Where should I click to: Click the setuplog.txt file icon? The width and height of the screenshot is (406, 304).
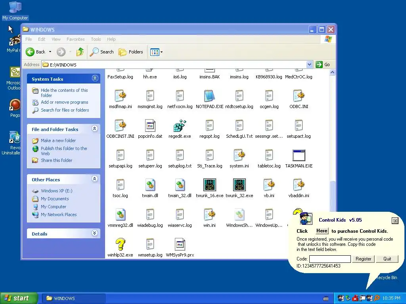(x=180, y=155)
